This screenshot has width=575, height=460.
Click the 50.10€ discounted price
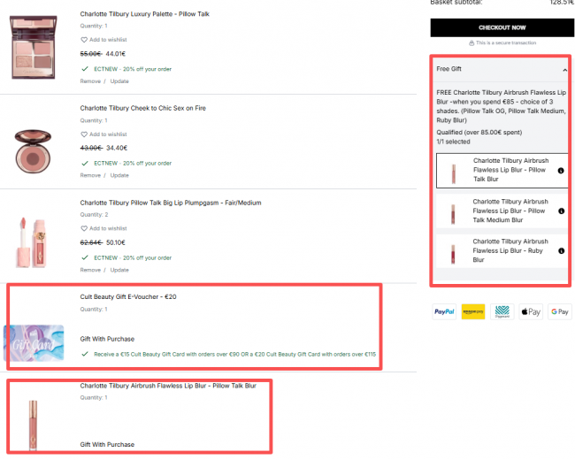pos(116,243)
